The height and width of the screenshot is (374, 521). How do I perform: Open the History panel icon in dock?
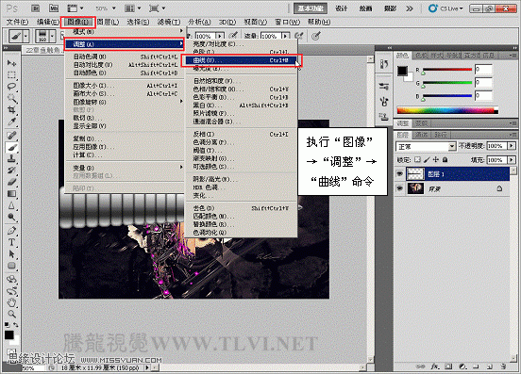click(x=384, y=63)
